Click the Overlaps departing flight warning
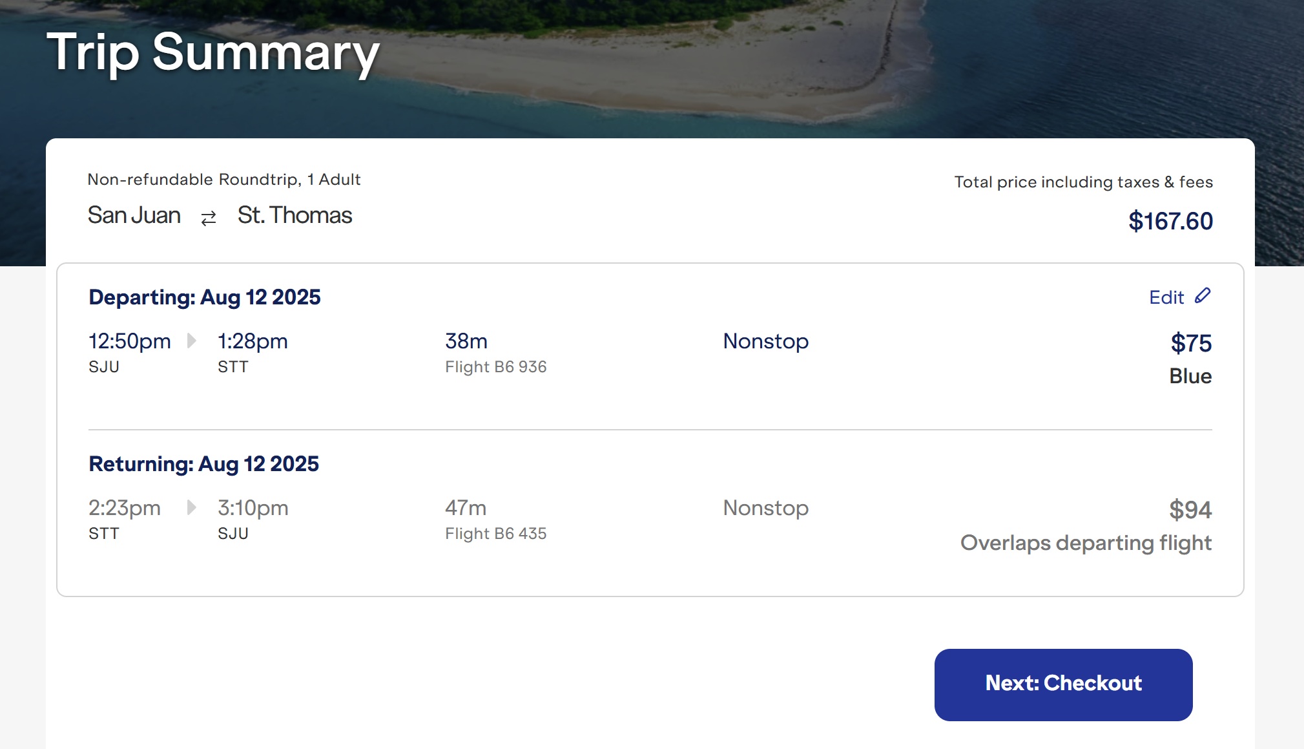The height and width of the screenshot is (749, 1304). coord(1086,543)
